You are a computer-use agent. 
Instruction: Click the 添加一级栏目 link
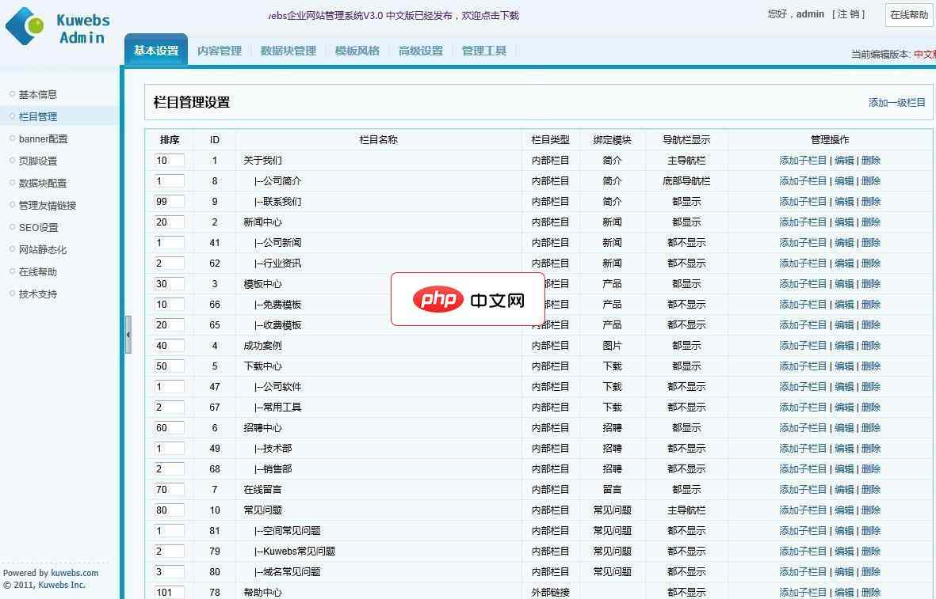(x=896, y=102)
